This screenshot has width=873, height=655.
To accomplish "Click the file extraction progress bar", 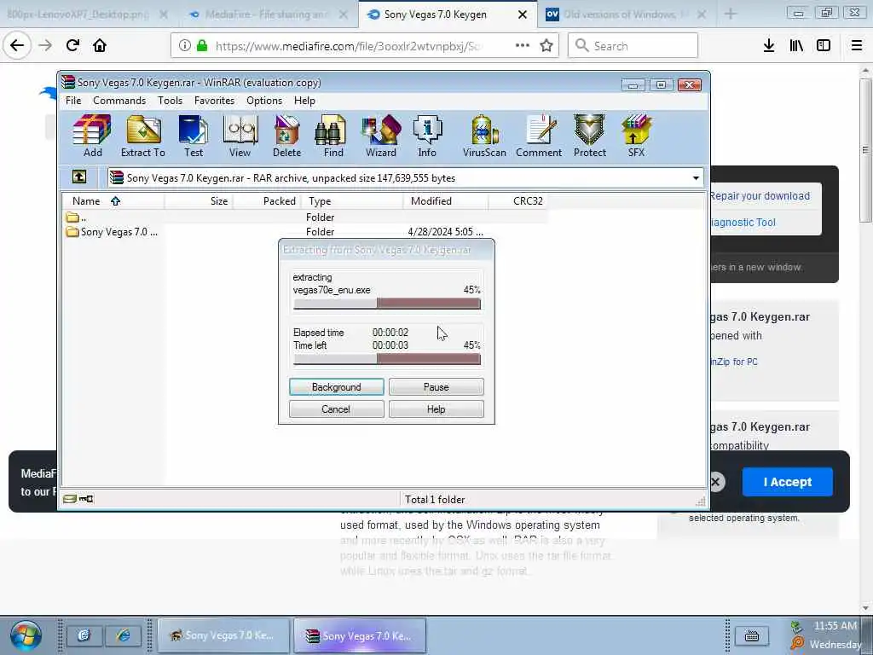I will click(x=387, y=304).
